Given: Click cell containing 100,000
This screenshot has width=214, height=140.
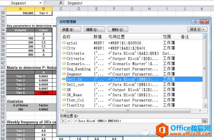Looking at the screenshot, I should click(x=20, y=13).
